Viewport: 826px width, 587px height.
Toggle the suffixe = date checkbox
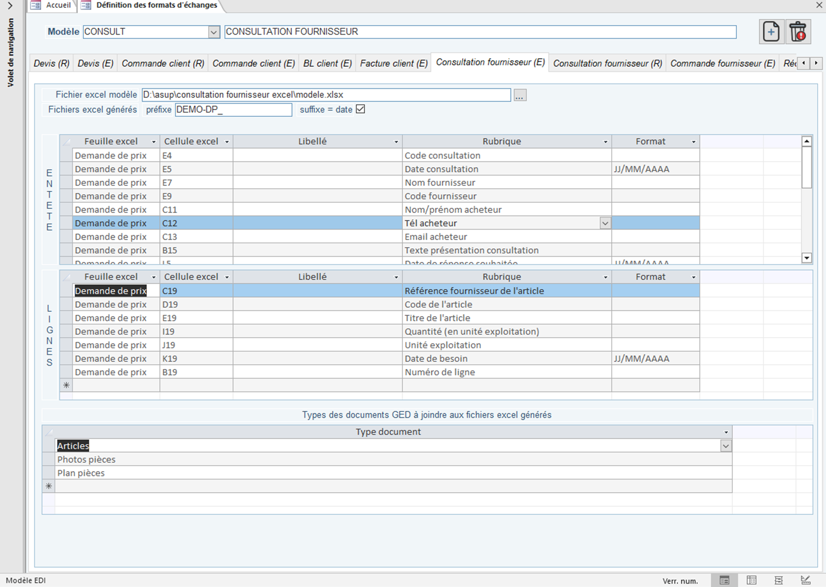click(360, 109)
